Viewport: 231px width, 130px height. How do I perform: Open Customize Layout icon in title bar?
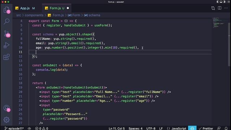228,2
